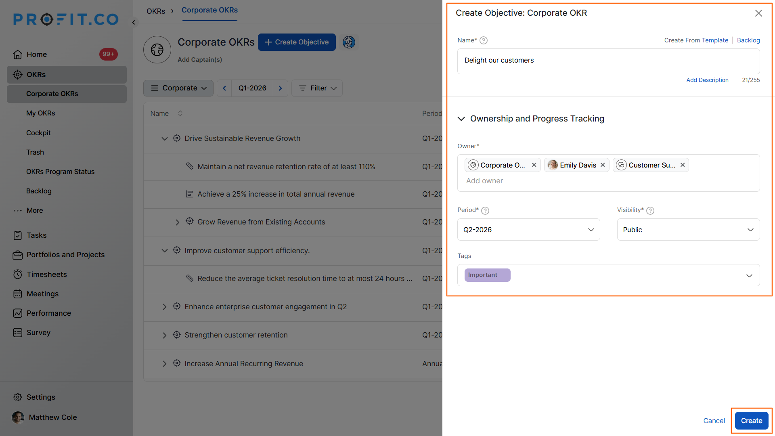Click the Visibility help question icon
The width and height of the screenshot is (775, 436).
click(x=650, y=210)
